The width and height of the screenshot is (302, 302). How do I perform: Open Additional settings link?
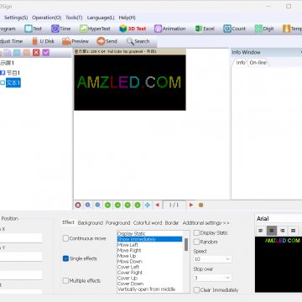click(206, 223)
